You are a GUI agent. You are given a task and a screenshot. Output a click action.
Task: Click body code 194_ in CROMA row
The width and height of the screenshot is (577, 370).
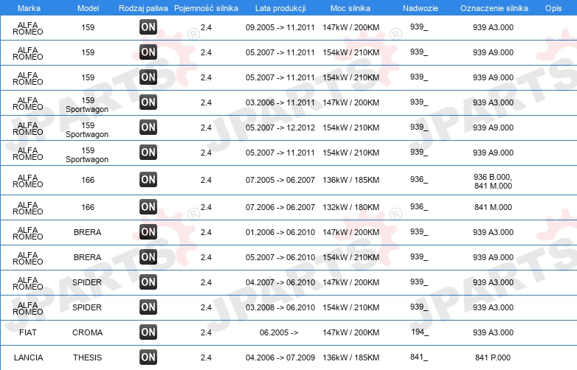click(x=420, y=332)
